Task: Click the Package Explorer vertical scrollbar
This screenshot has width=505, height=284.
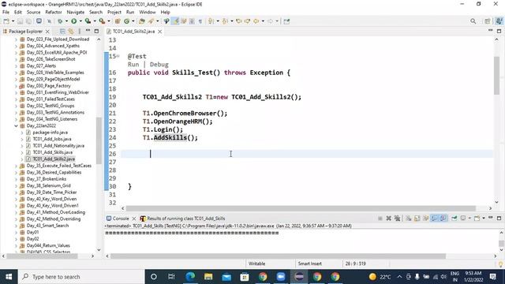Action: [99, 140]
